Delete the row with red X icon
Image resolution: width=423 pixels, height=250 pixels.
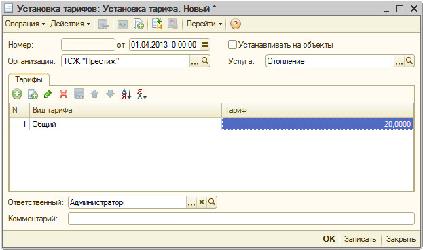coord(63,94)
